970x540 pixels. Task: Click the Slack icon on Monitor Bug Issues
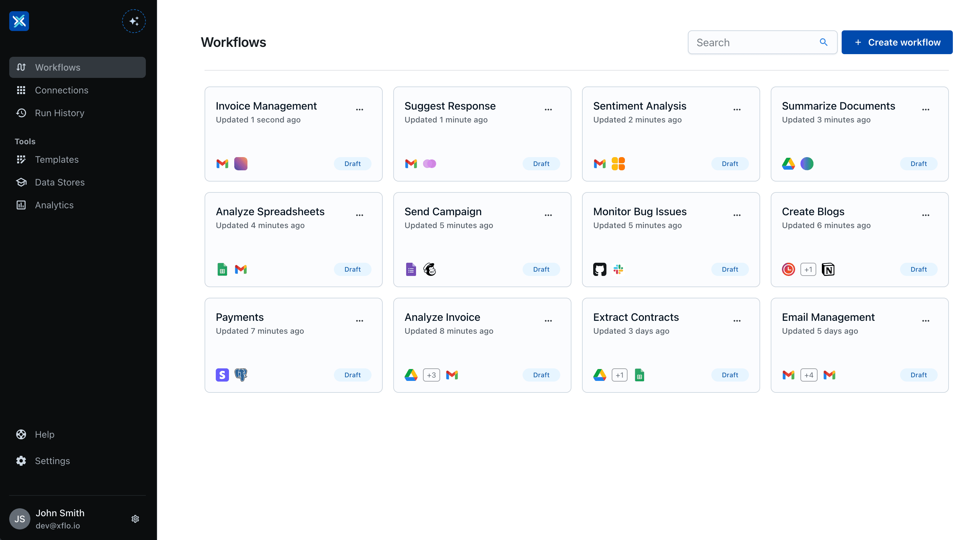coord(618,269)
